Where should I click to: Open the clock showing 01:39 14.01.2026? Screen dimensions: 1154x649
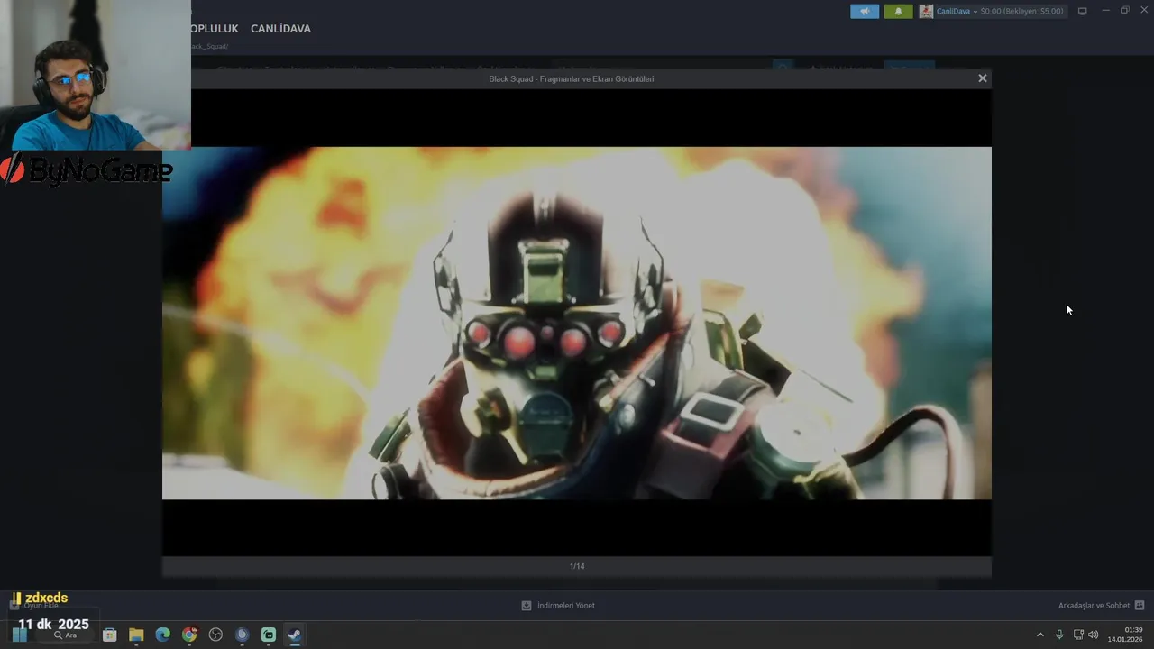point(1125,635)
